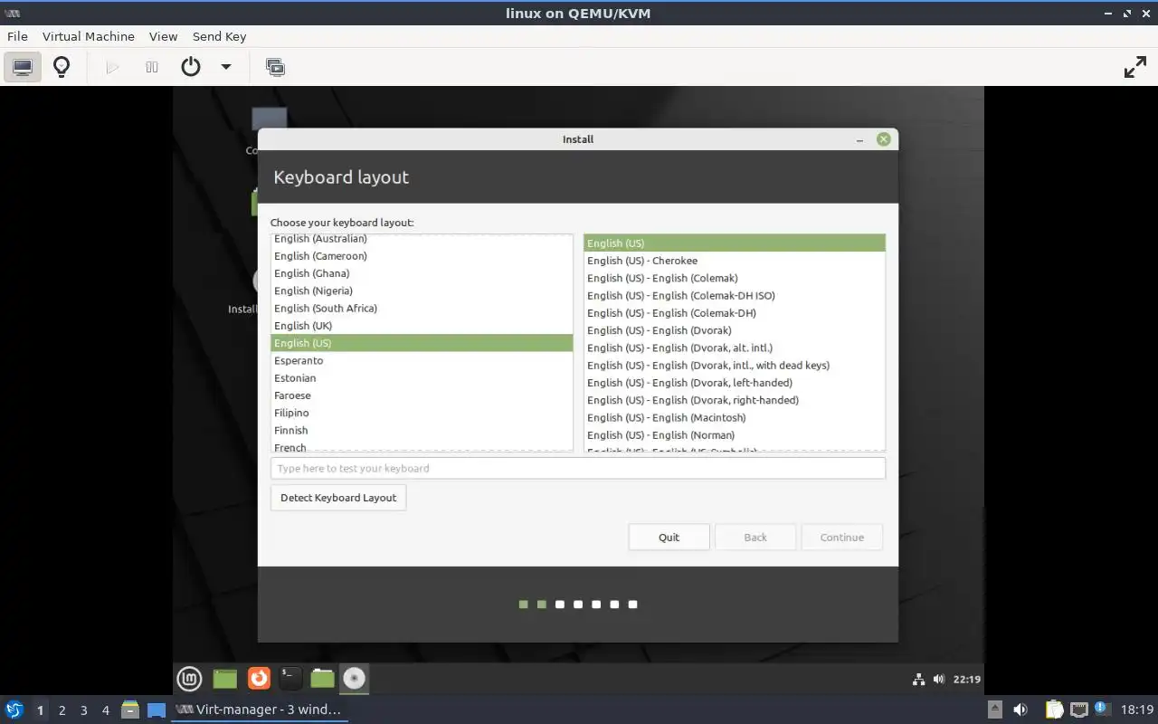
Task: Click the Run virtual machine play icon
Action: click(x=112, y=67)
